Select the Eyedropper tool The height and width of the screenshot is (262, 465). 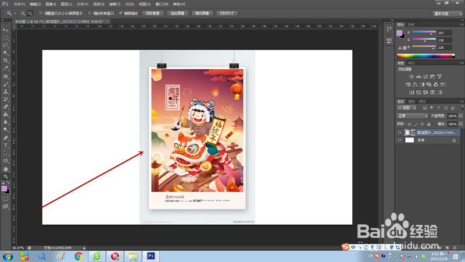(6, 68)
